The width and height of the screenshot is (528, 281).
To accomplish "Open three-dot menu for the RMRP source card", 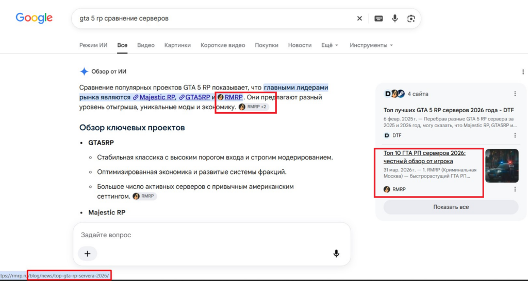I will [x=515, y=189].
